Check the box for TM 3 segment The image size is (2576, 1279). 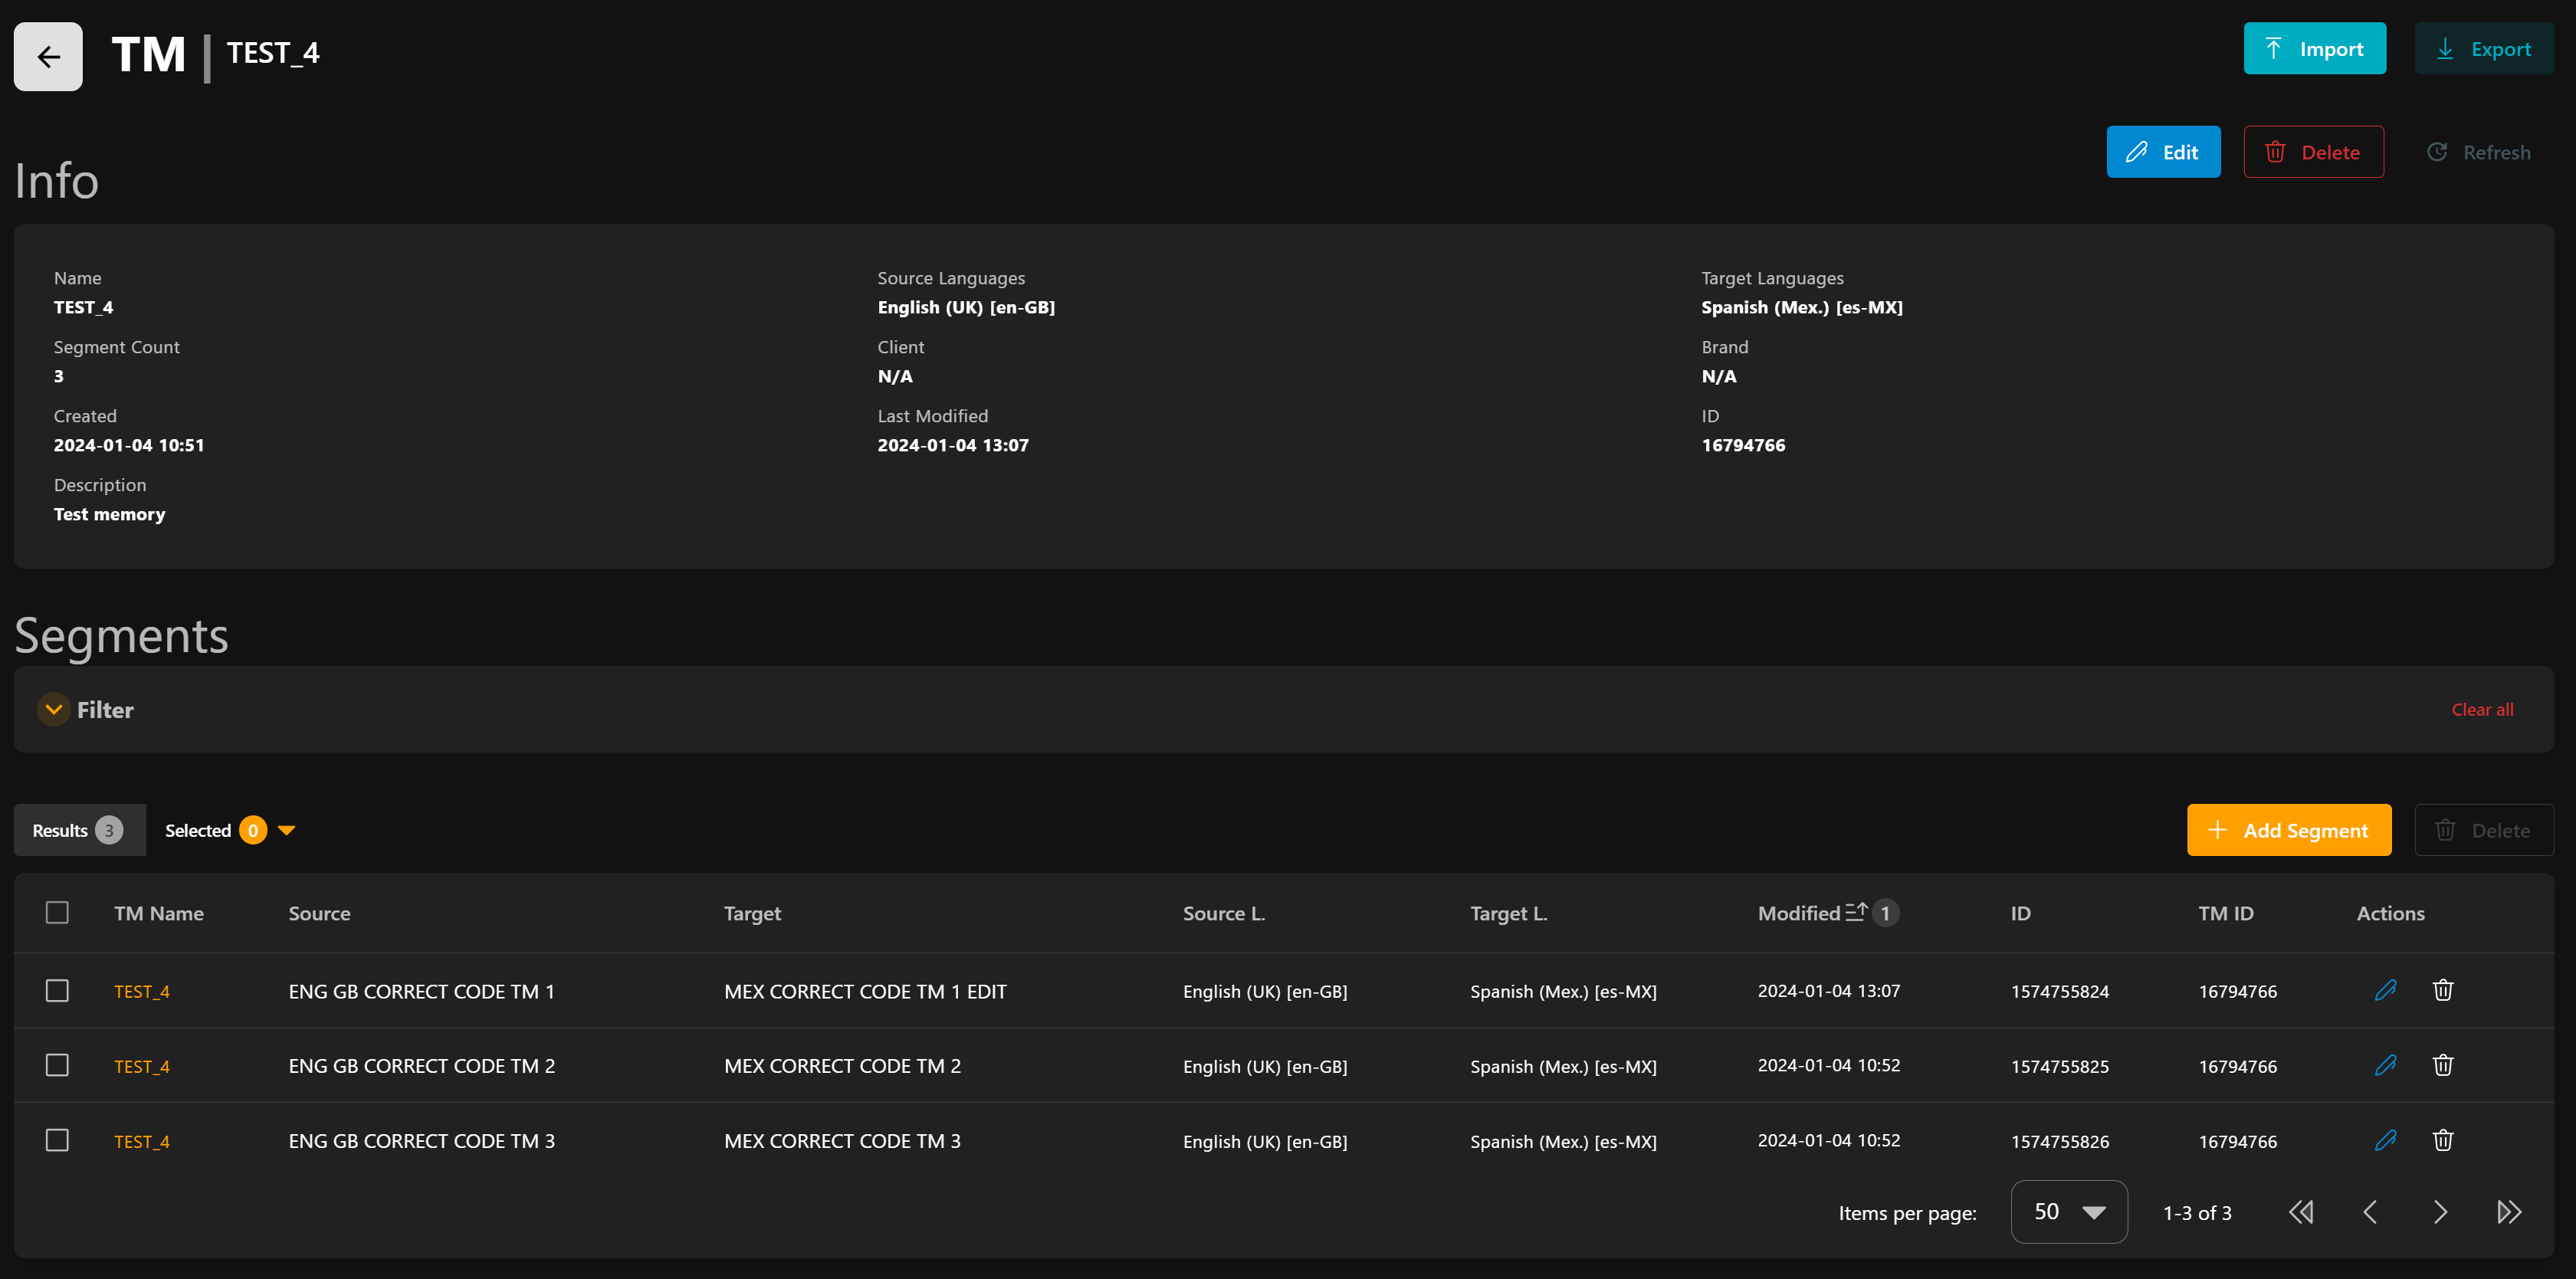57,1140
